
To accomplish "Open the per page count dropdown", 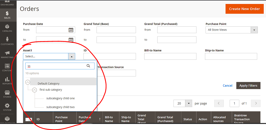I will [x=188, y=103].
